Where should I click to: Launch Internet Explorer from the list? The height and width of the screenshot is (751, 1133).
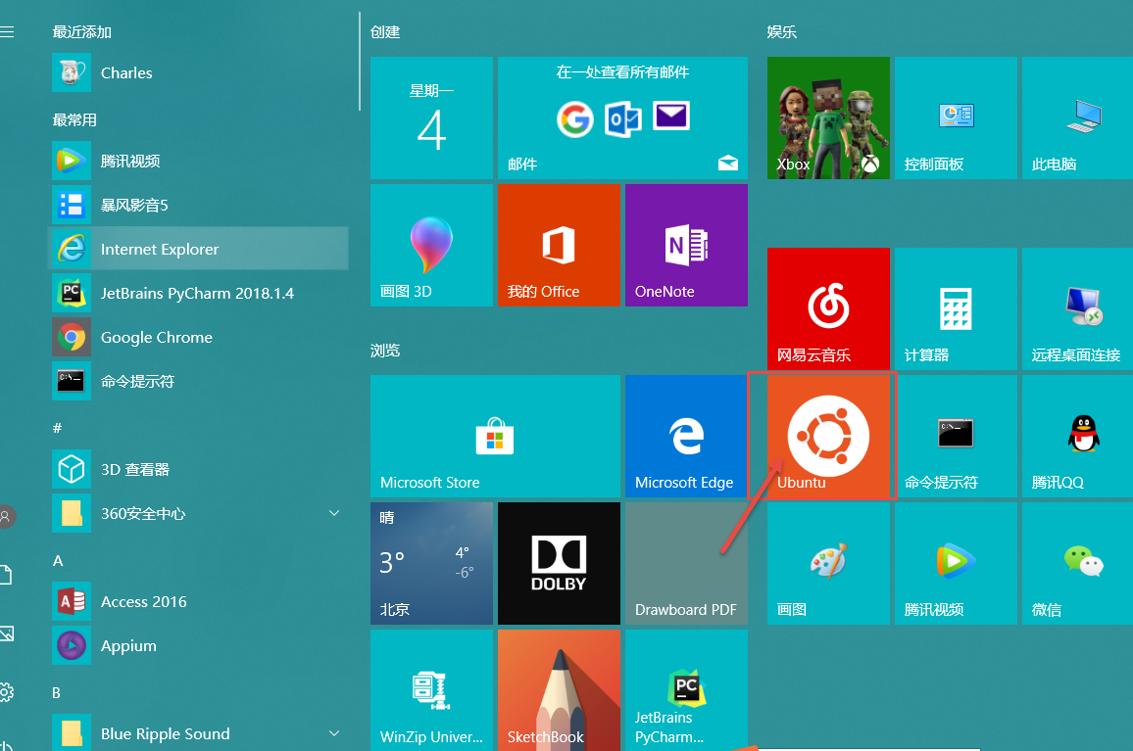click(199, 249)
